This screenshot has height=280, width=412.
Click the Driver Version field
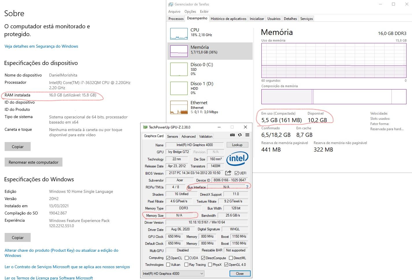pyautogui.click(x=207, y=222)
